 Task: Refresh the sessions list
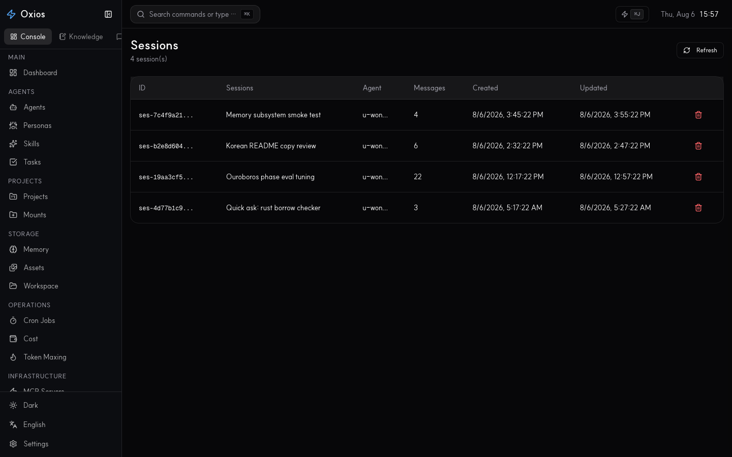tap(700, 50)
